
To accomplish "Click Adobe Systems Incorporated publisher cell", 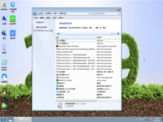I will pos(106,46).
